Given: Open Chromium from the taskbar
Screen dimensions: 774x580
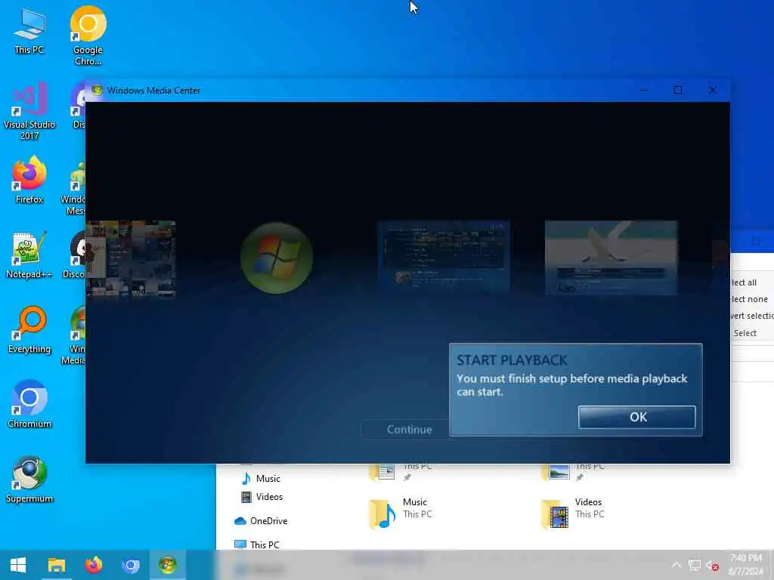Looking at the screenshot, I should (130, 565).
